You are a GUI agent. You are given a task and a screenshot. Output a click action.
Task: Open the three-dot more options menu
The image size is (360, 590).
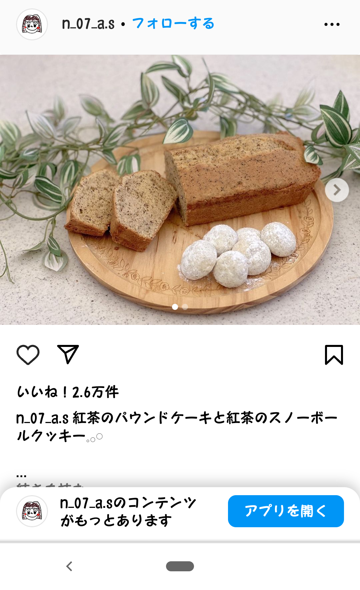click(332, 24)
